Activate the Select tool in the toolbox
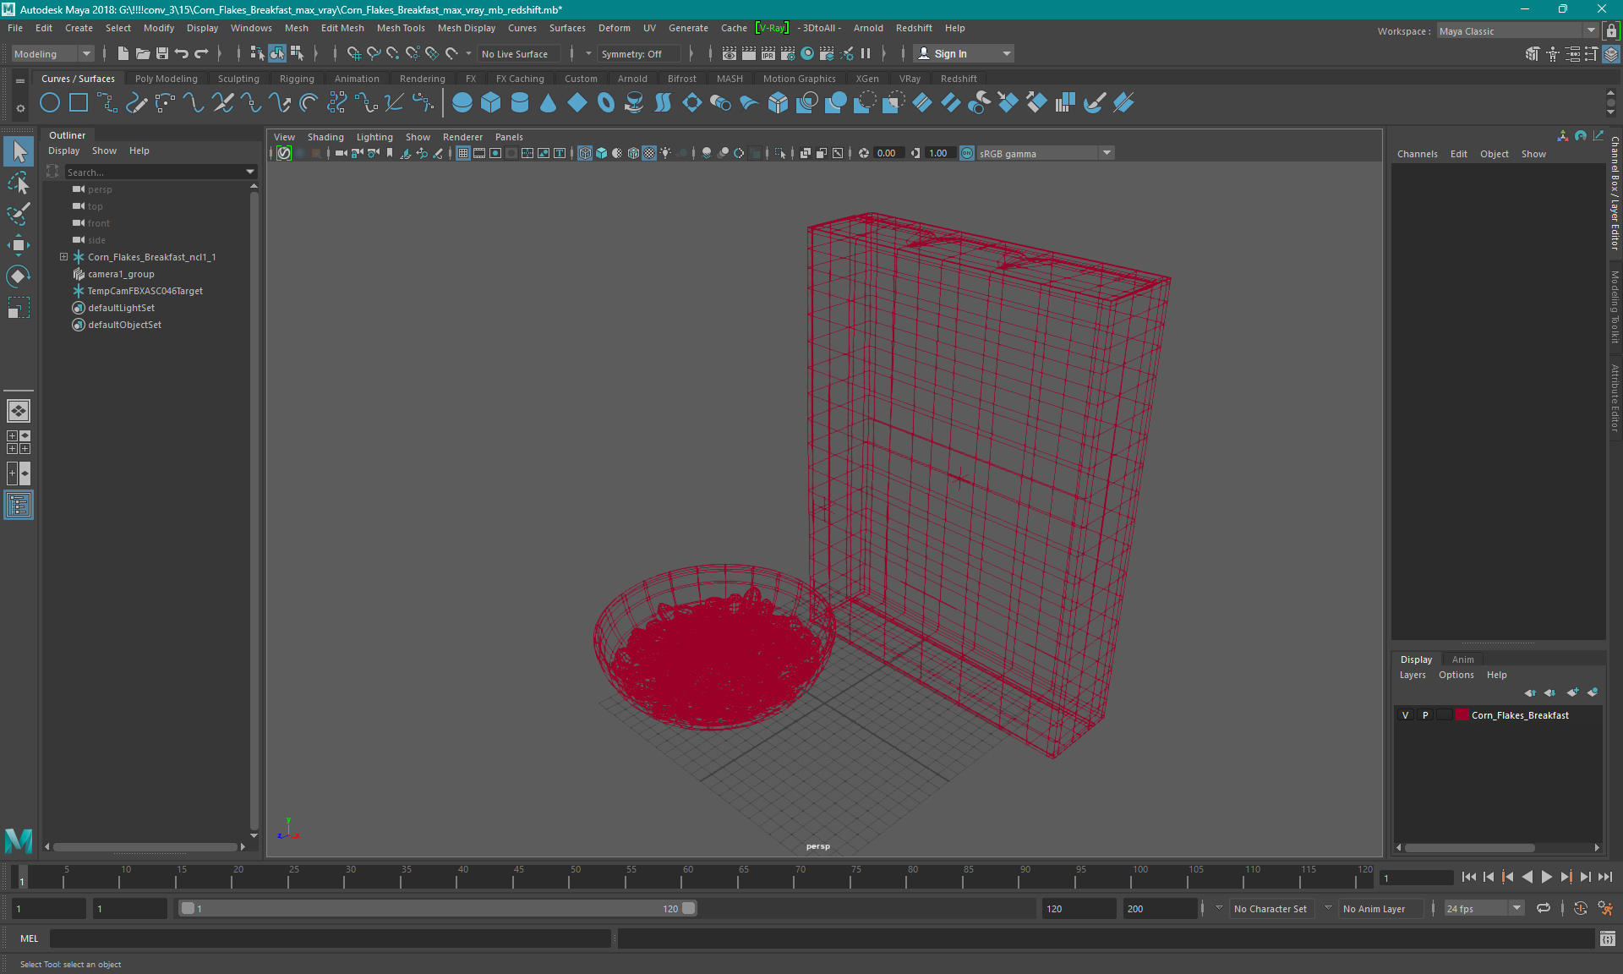 [x=19, y=152]
